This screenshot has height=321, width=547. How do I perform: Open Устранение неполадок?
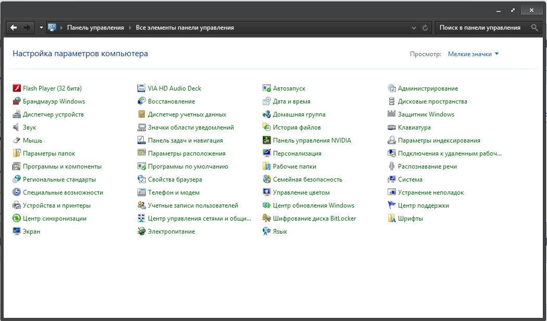point(431,192)
